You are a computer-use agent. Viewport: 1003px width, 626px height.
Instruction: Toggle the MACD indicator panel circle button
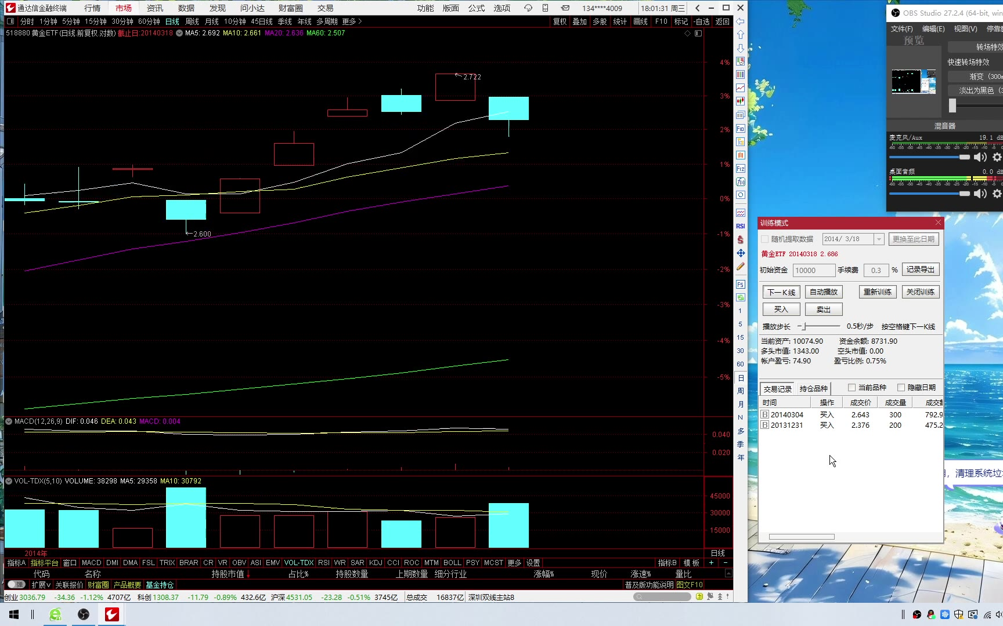pyautogui.click(x=9, y=421)
